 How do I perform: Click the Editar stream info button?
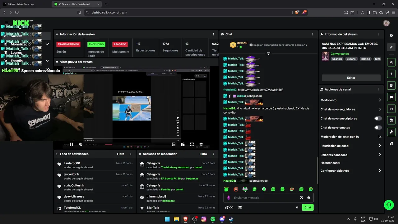(351, 78)
